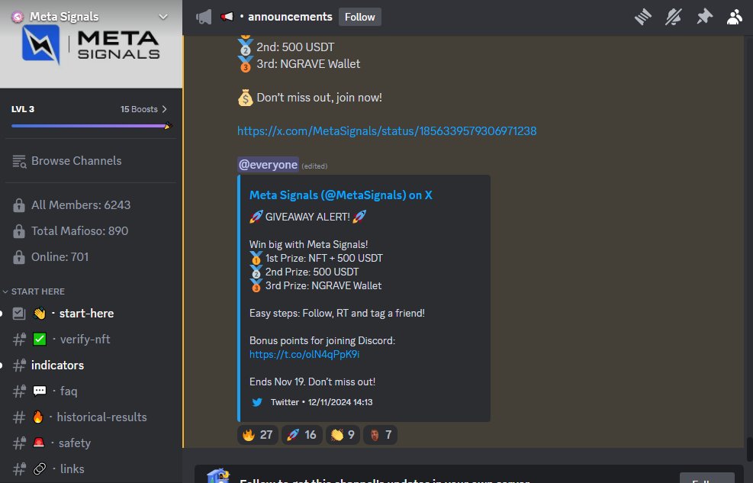Click the @everyone mention
The width and height of the screenshot is (753, 483).
click(x=268, y=165)
